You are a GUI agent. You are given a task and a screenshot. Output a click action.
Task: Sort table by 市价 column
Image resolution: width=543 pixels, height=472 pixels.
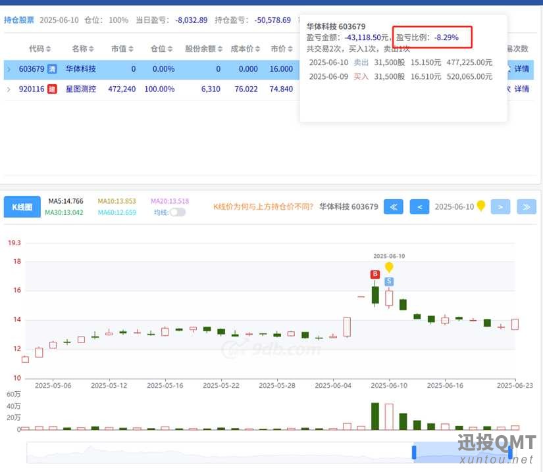click(282, 49)
